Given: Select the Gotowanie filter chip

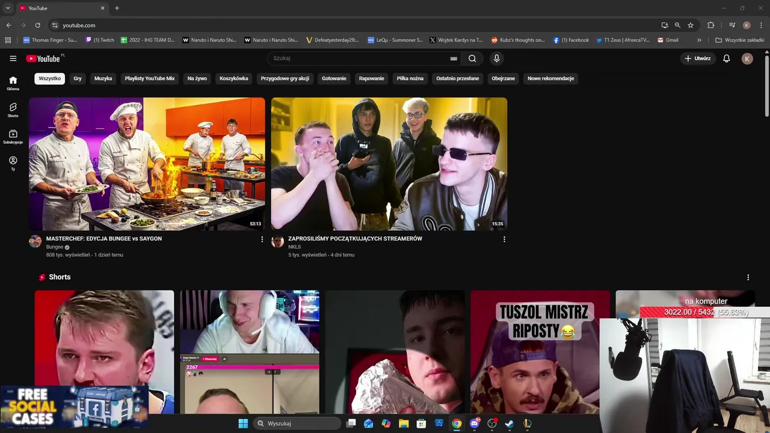Looking at the screenshot, I should [x=334, y=78].
